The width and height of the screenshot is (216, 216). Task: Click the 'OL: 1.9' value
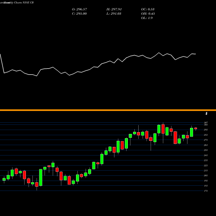tap(147, 18)
